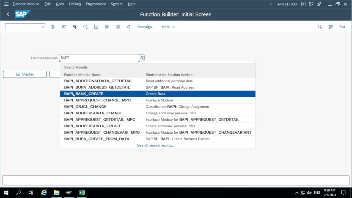Open the hamburger main menu icon
This screenshot has width=352, height=198.
[x=6, y=4]
